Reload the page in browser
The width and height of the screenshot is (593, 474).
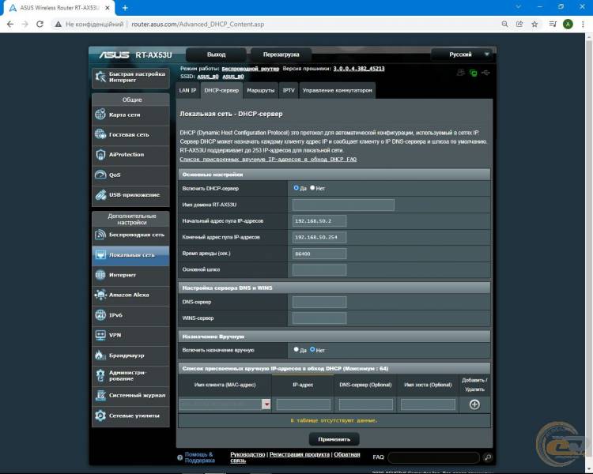click(40, 24)
